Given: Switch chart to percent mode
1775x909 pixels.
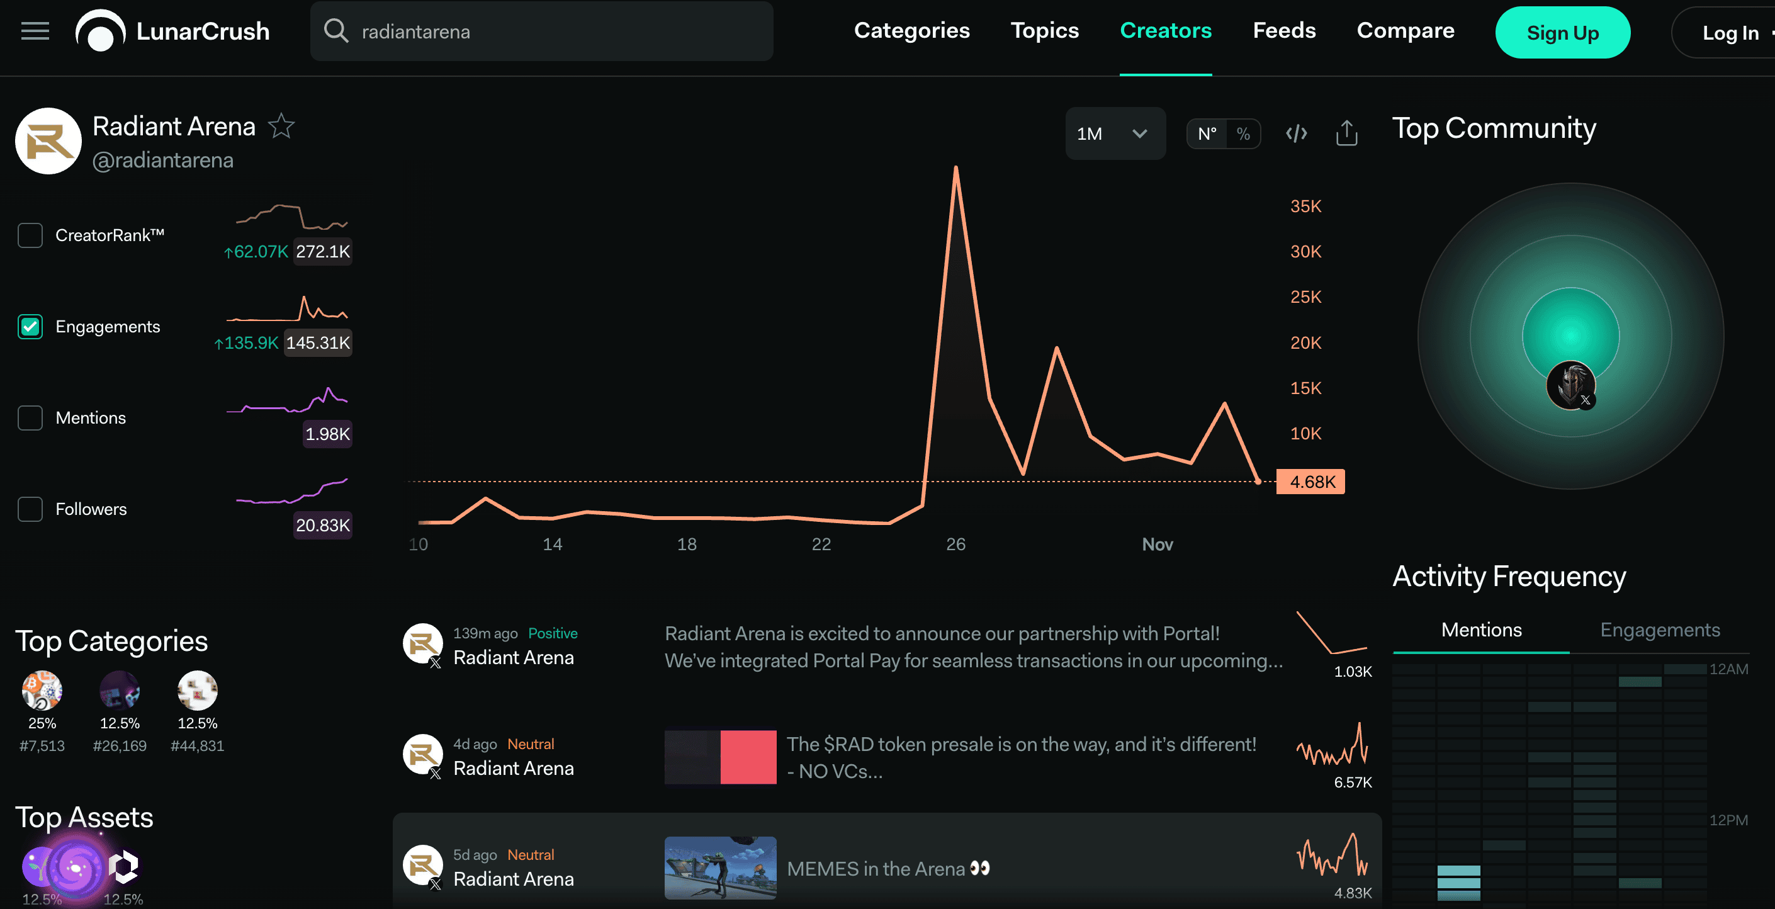Looking at the screenshot, I should click(1242, 133).
